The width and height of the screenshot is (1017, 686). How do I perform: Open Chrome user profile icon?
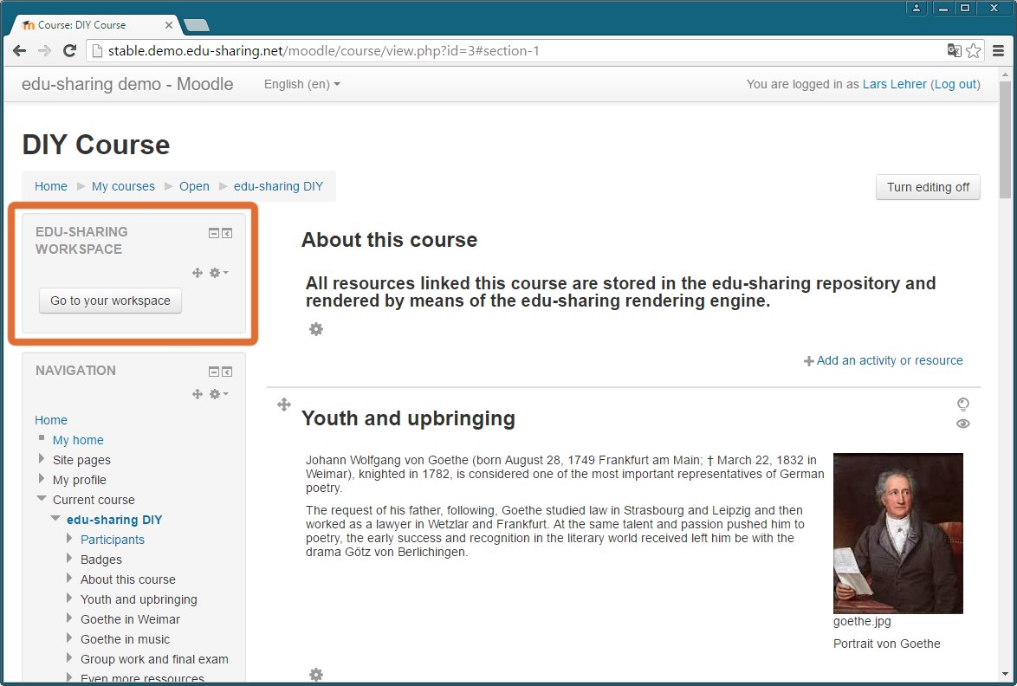[917, 8]
